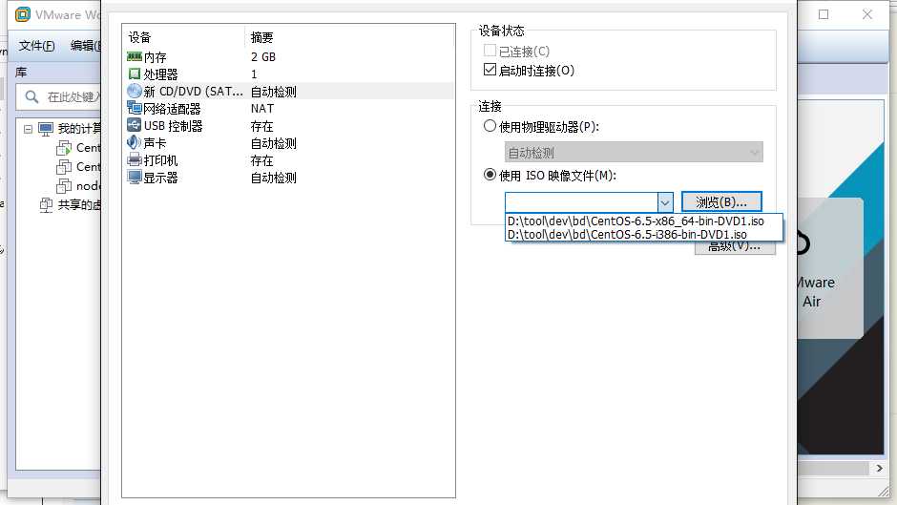Choose CentOS-6.5-i386-bin-DVD1.iso from list

click(x=627, y=234)
